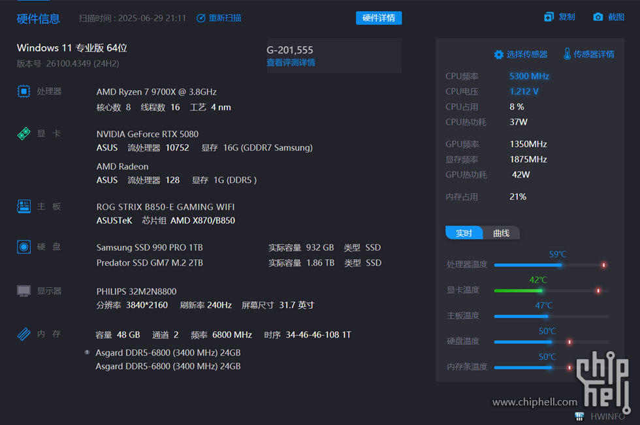Viewport: 640px width, 425px height.
Task: Click the second Asgard DDR5-6800 24GB row
Action: pos(168,366)
